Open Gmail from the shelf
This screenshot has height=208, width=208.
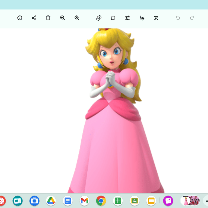pos(84,201)
